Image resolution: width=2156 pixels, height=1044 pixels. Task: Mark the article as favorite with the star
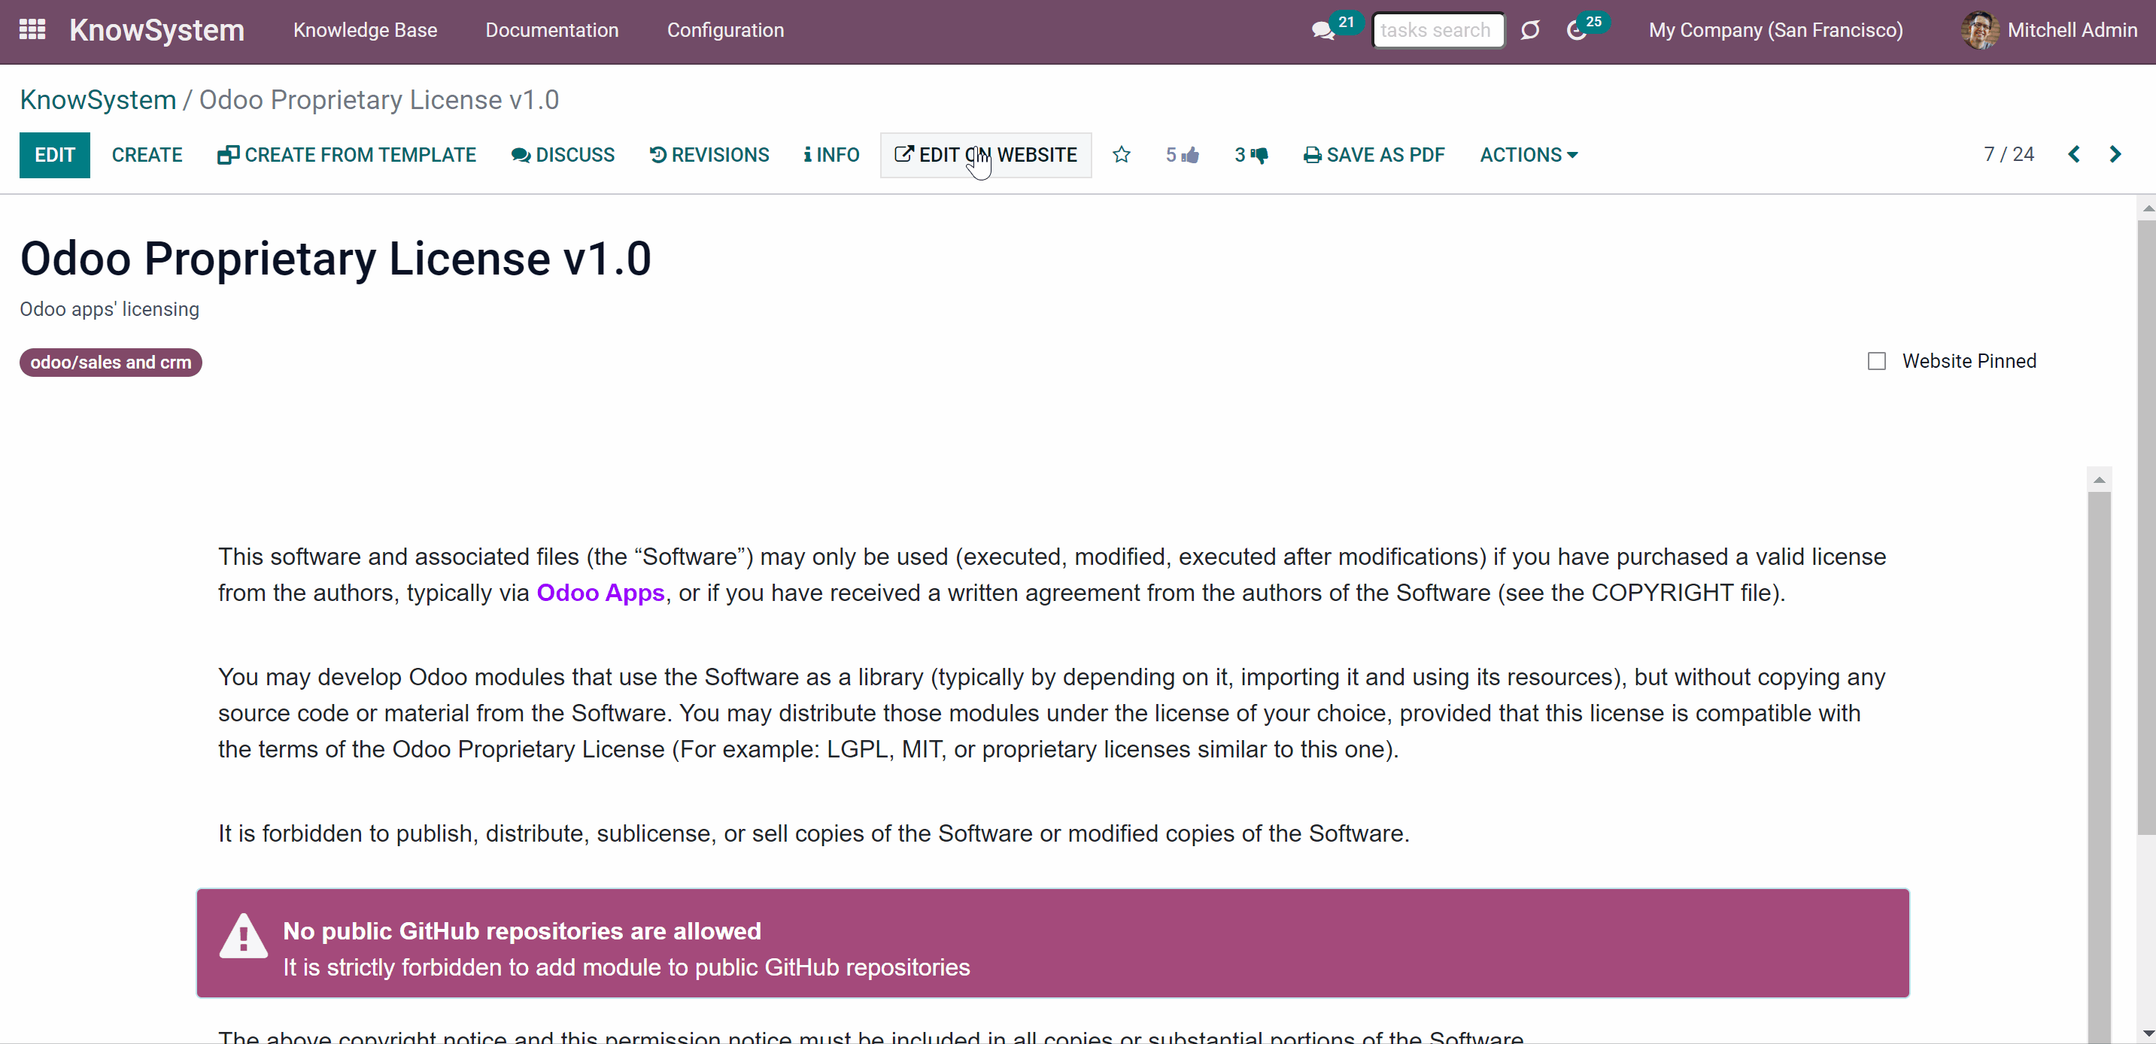coord(1122,155)
